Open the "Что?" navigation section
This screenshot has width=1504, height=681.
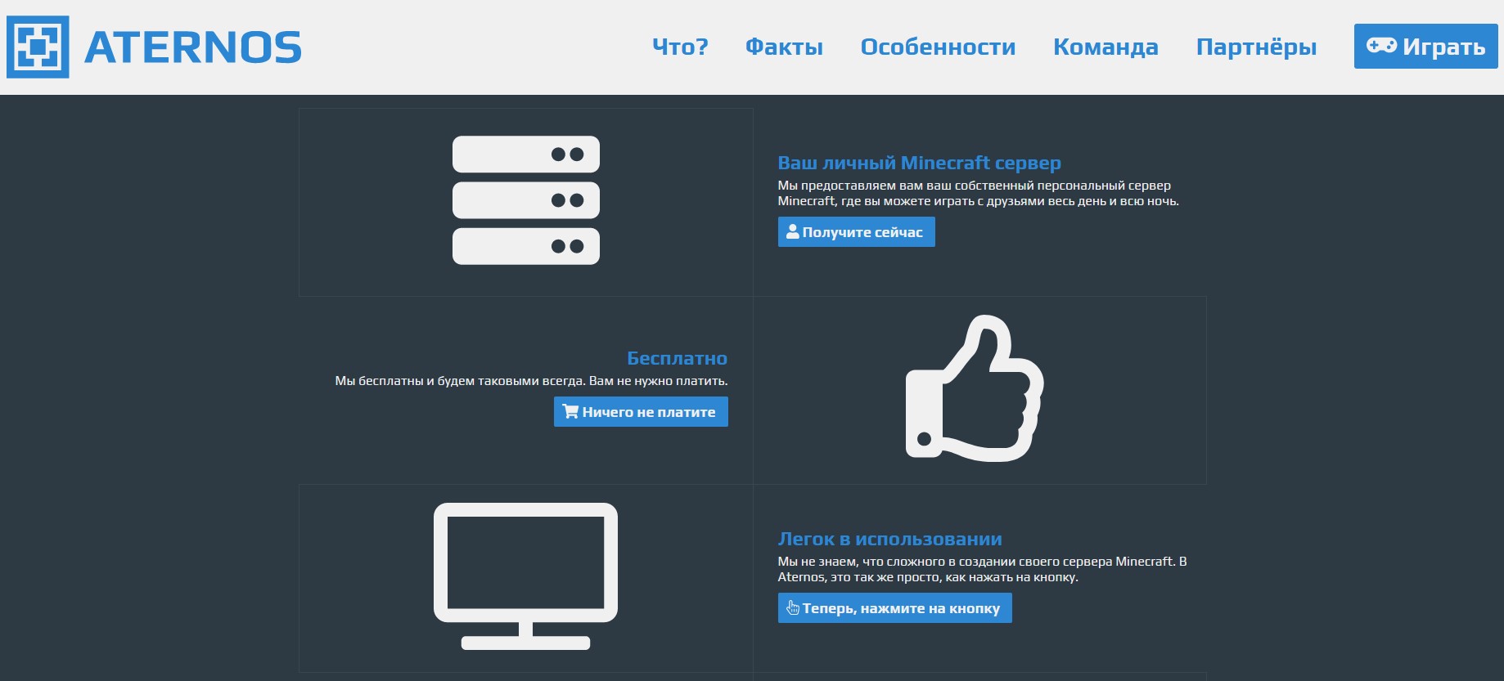point(680,47)
